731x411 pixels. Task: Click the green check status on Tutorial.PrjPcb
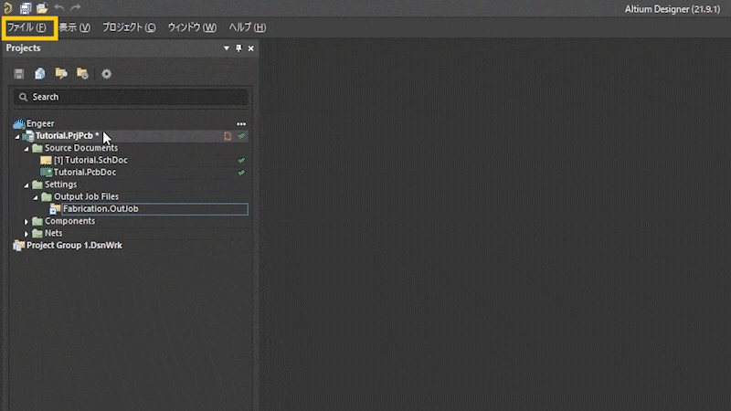[x=241, y=135]
